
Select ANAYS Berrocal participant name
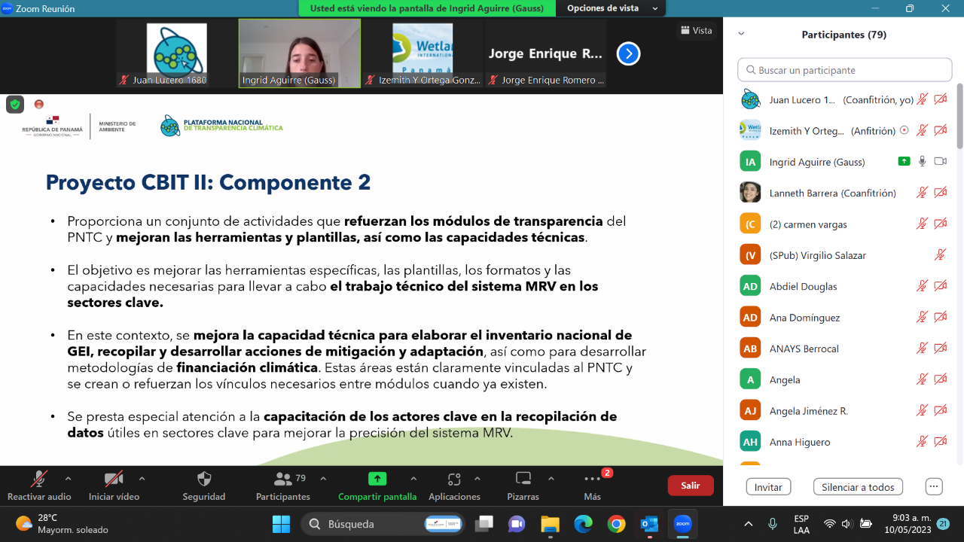(x=804, y=349)
